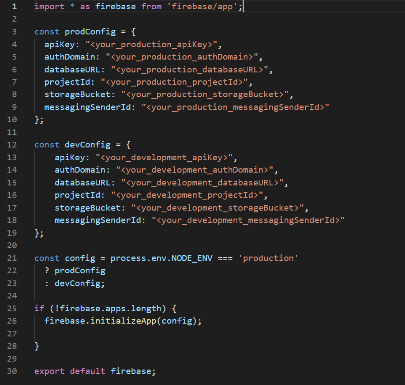Click line number 25 in the gutter

[x=12, y=308]
